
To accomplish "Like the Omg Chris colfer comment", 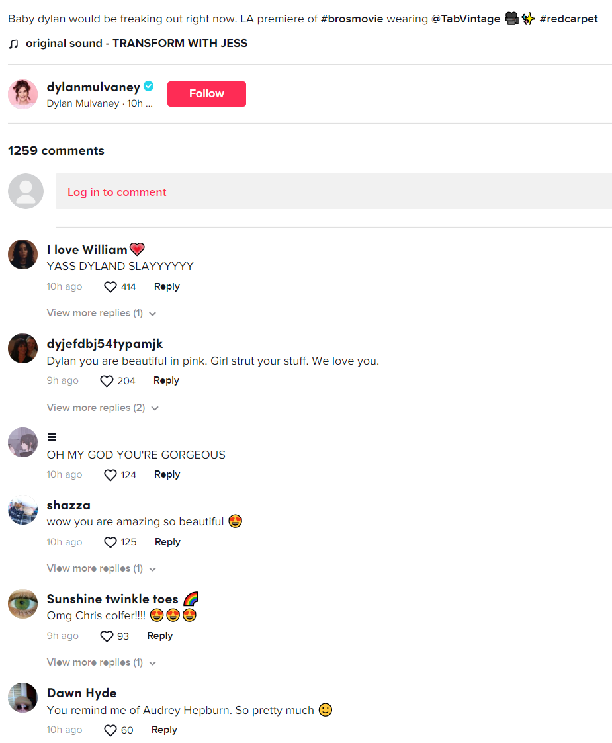I will [107, 636].
